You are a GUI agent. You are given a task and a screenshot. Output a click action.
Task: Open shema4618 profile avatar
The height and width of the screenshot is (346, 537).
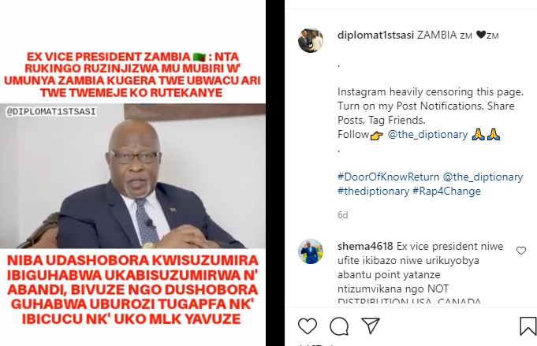[x=311, y=251]
